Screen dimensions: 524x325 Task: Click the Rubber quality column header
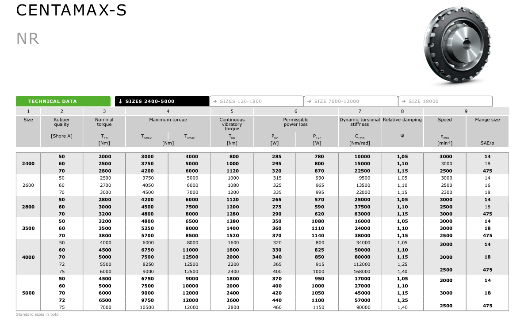coord(61,122)
